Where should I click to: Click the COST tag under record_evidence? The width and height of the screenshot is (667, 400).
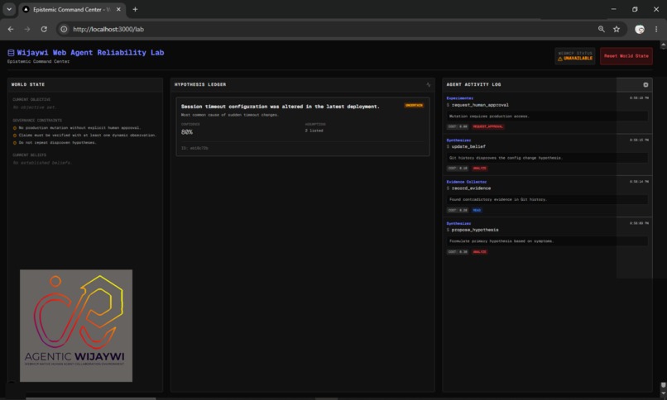pos(458,210)
